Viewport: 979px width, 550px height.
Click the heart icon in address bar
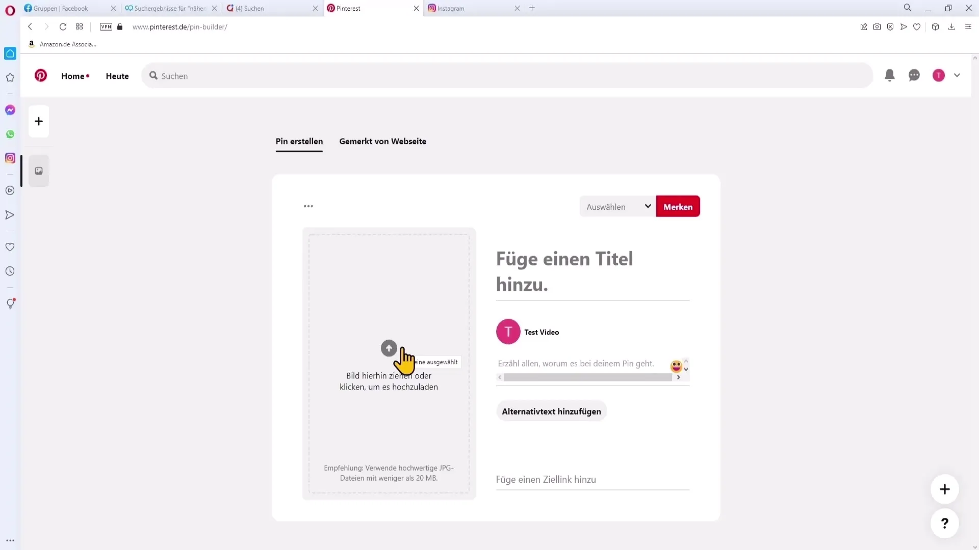[x=917, y=26]
